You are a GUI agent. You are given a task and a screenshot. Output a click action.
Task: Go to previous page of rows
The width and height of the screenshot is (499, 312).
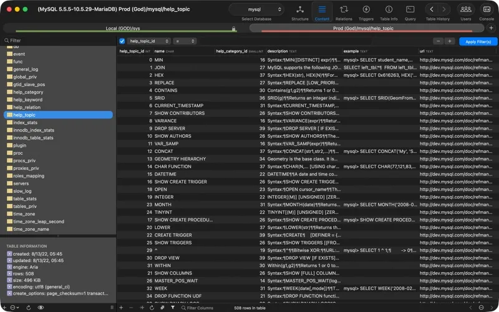[471, 308]
